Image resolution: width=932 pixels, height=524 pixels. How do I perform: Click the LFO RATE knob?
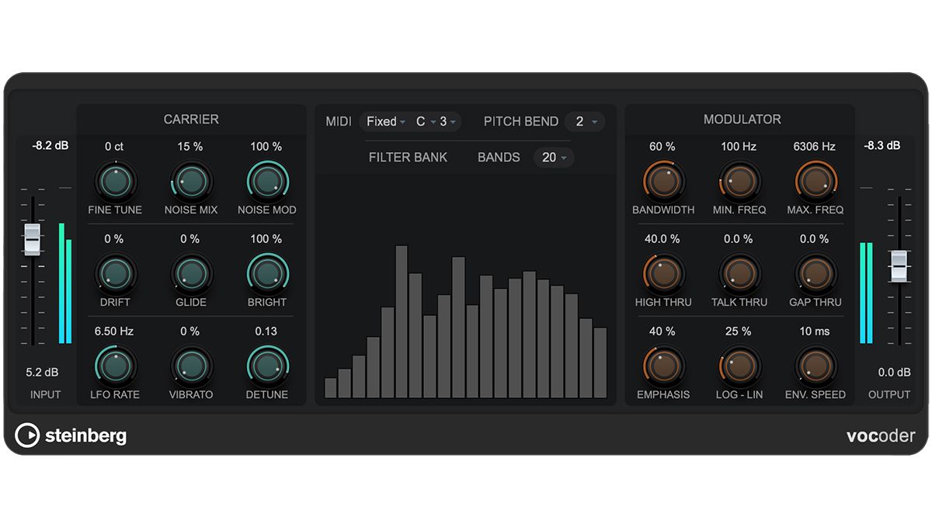coord(115,366)
